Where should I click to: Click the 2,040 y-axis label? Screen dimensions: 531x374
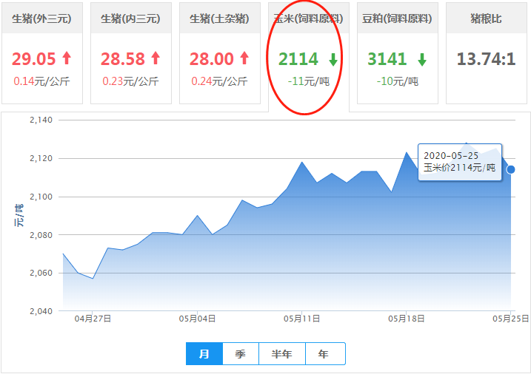click(x=41, y=311)
